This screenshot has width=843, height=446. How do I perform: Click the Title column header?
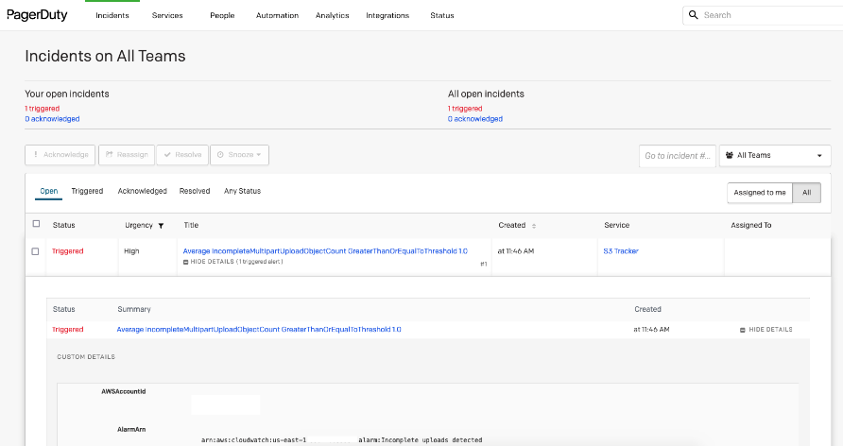pyautogui.click(x=192, y=225)
